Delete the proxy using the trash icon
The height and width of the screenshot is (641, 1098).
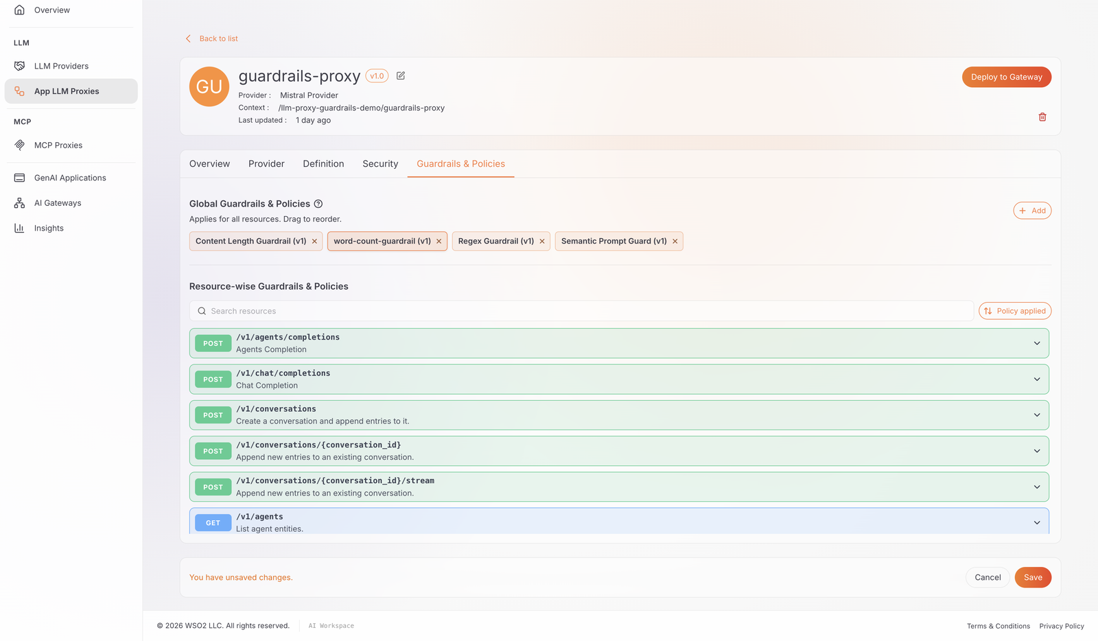(1042, 117)
